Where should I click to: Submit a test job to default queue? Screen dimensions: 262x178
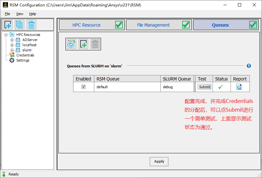pyautogui.click(x=205, y=87)
